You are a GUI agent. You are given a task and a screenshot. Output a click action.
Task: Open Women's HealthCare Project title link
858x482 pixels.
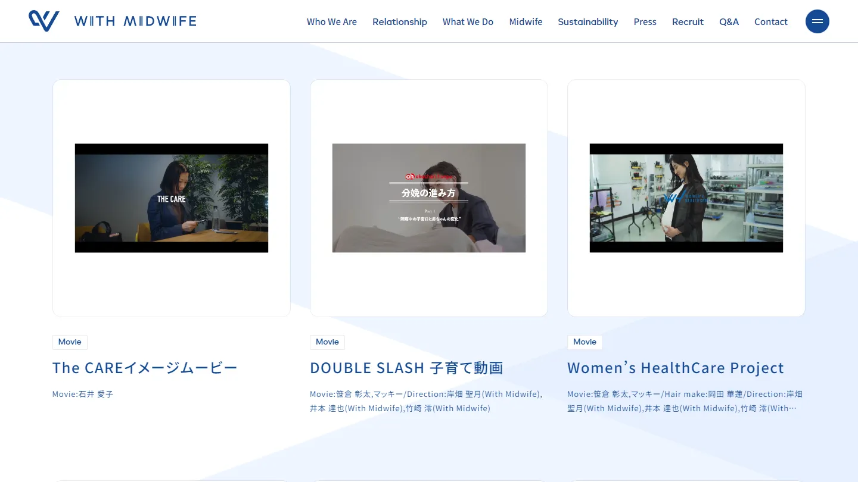pyautogui.click(x=675, y=368)
